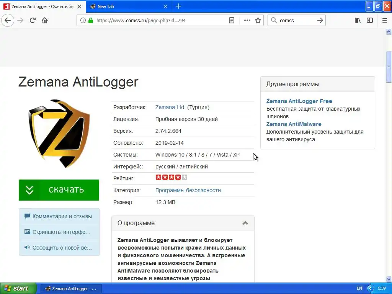Click the Другие программы panel heading
This screenshot has height=294, width=392.
(x=293, y=84)
